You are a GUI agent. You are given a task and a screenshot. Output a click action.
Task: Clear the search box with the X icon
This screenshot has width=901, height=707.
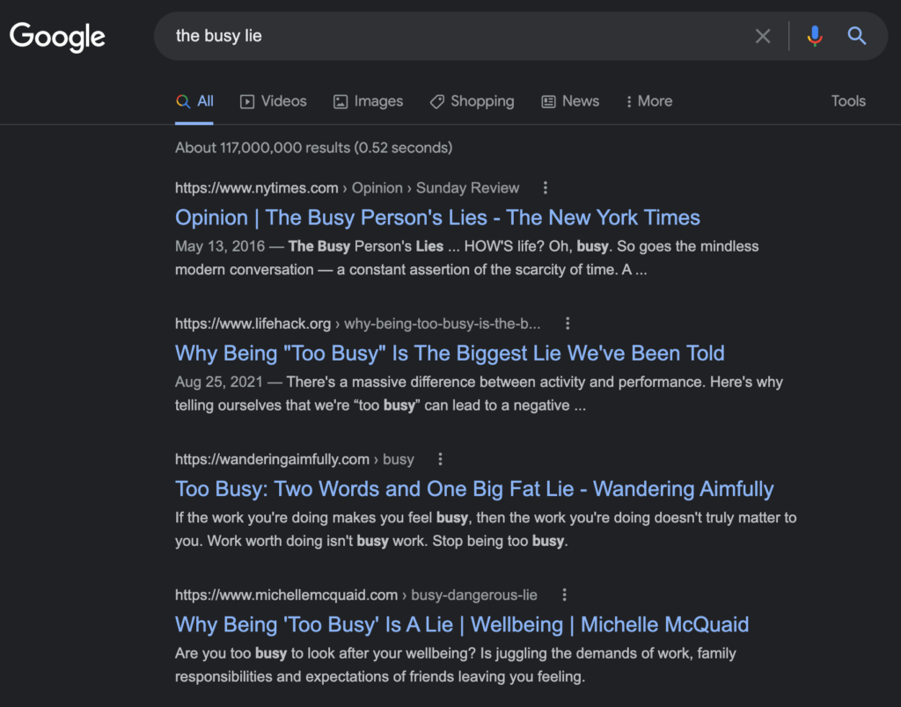[763, 36]
